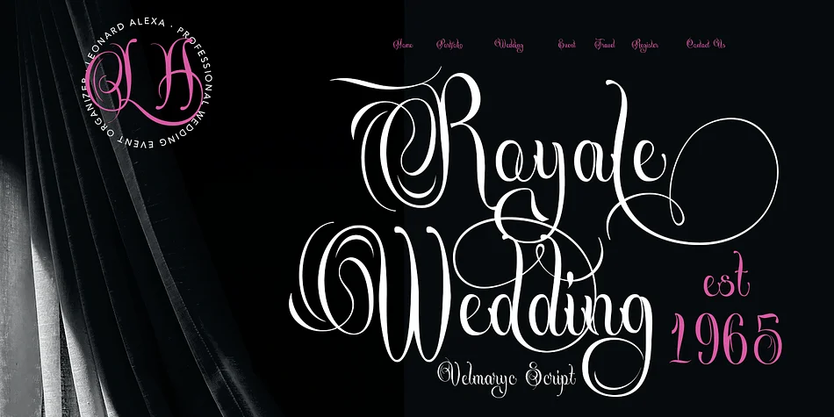
Task: Go to the Portfolio menu item
Action: click(x=449, y=45)
